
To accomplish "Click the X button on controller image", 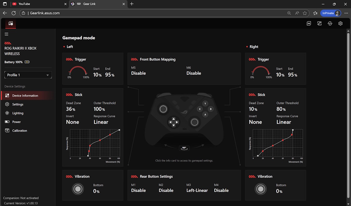I will click(200, 109).
